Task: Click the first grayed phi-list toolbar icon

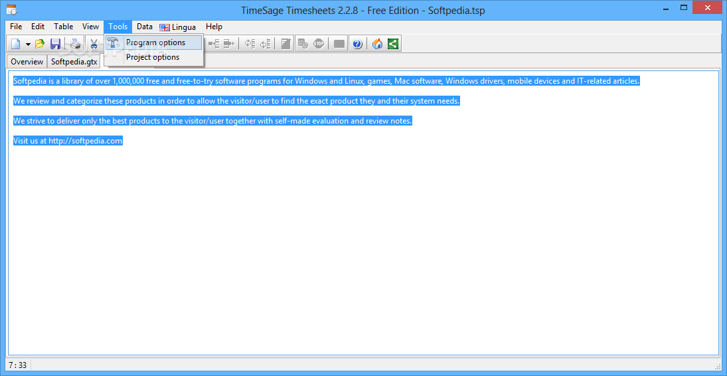Action: point(250,44)
